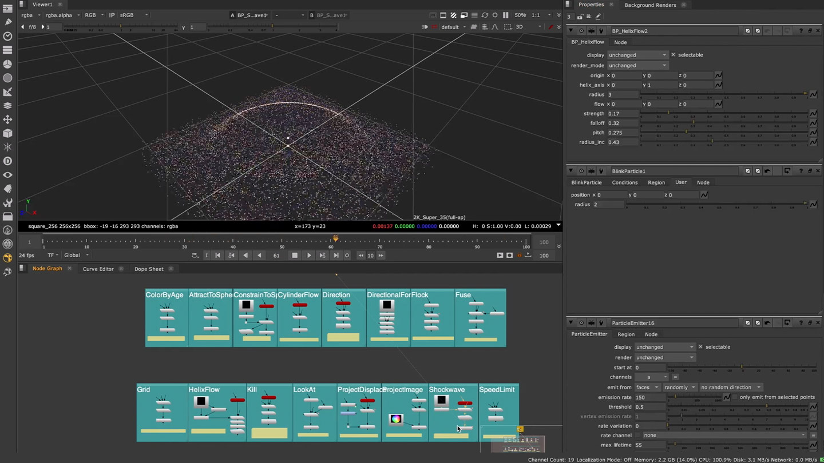Open the sRGB viewer colorspace dropdown
The width and height of the screenshot is (824, 463).
pos(133,15)
